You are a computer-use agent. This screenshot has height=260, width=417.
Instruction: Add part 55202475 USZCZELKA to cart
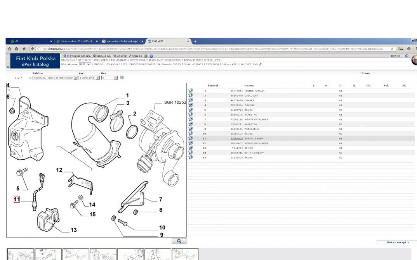(x=191, y=95)
